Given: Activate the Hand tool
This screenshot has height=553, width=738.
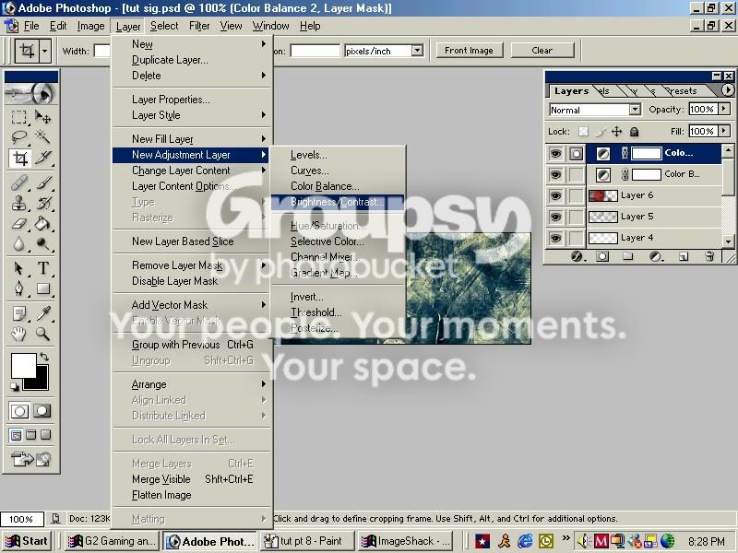Looking at the screenshot, I should pyautogui.click(x=18, y=334).
